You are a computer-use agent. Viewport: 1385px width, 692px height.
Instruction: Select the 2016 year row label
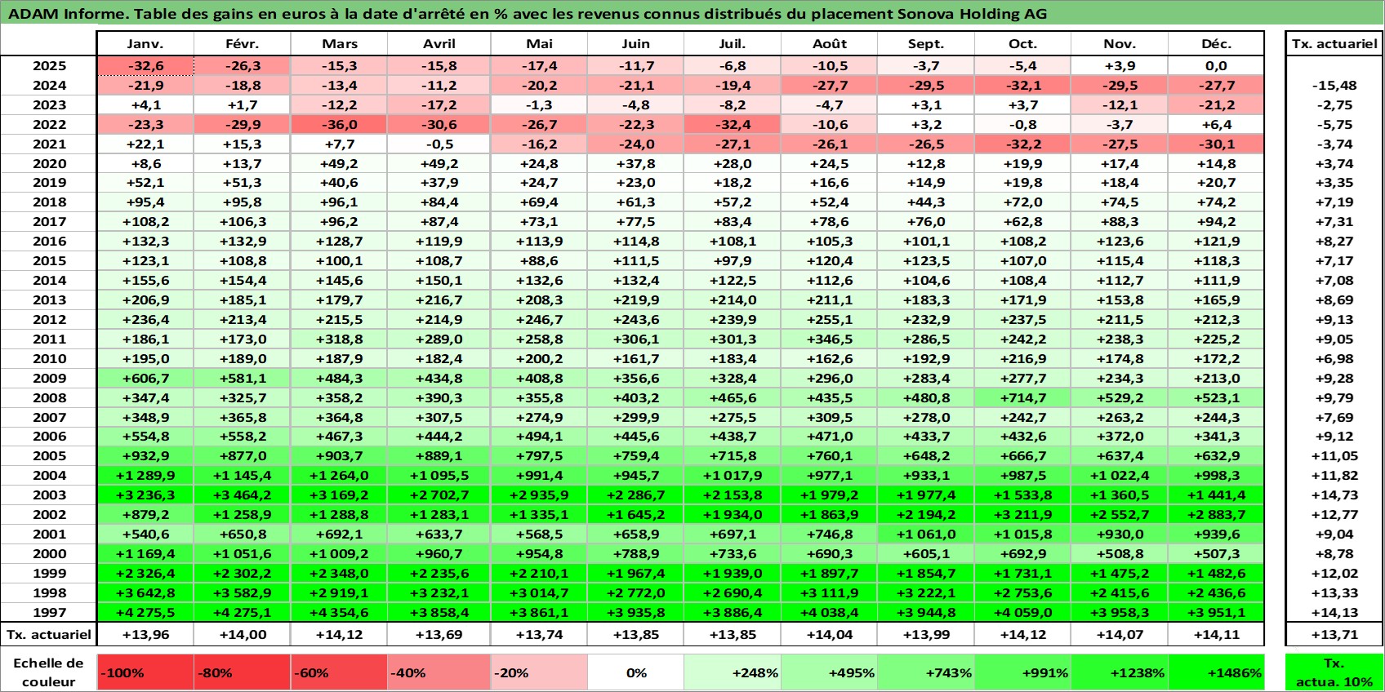click(x=49, y=242)
